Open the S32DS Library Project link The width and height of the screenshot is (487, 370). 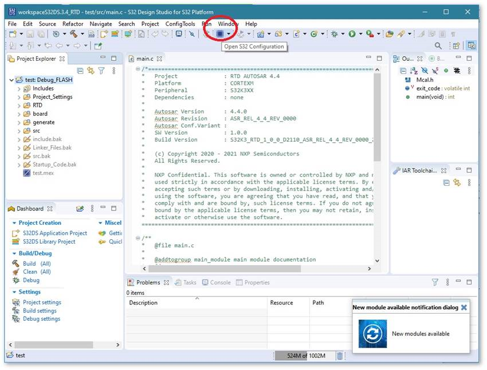(x=49, y=242)
